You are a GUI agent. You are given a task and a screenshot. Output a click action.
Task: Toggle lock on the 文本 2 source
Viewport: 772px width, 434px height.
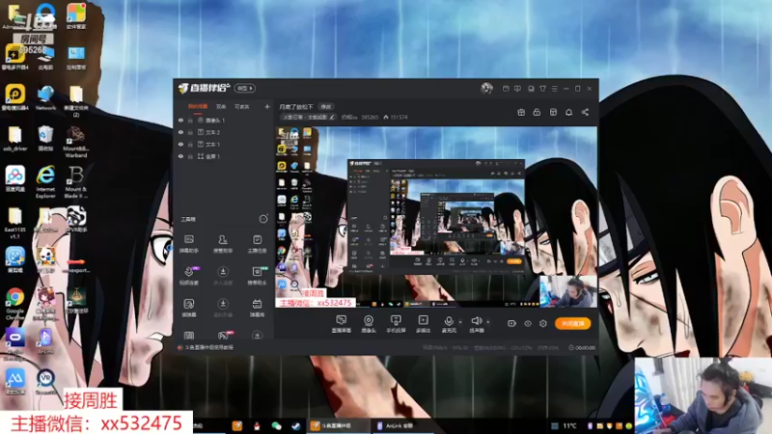(190, 132)
